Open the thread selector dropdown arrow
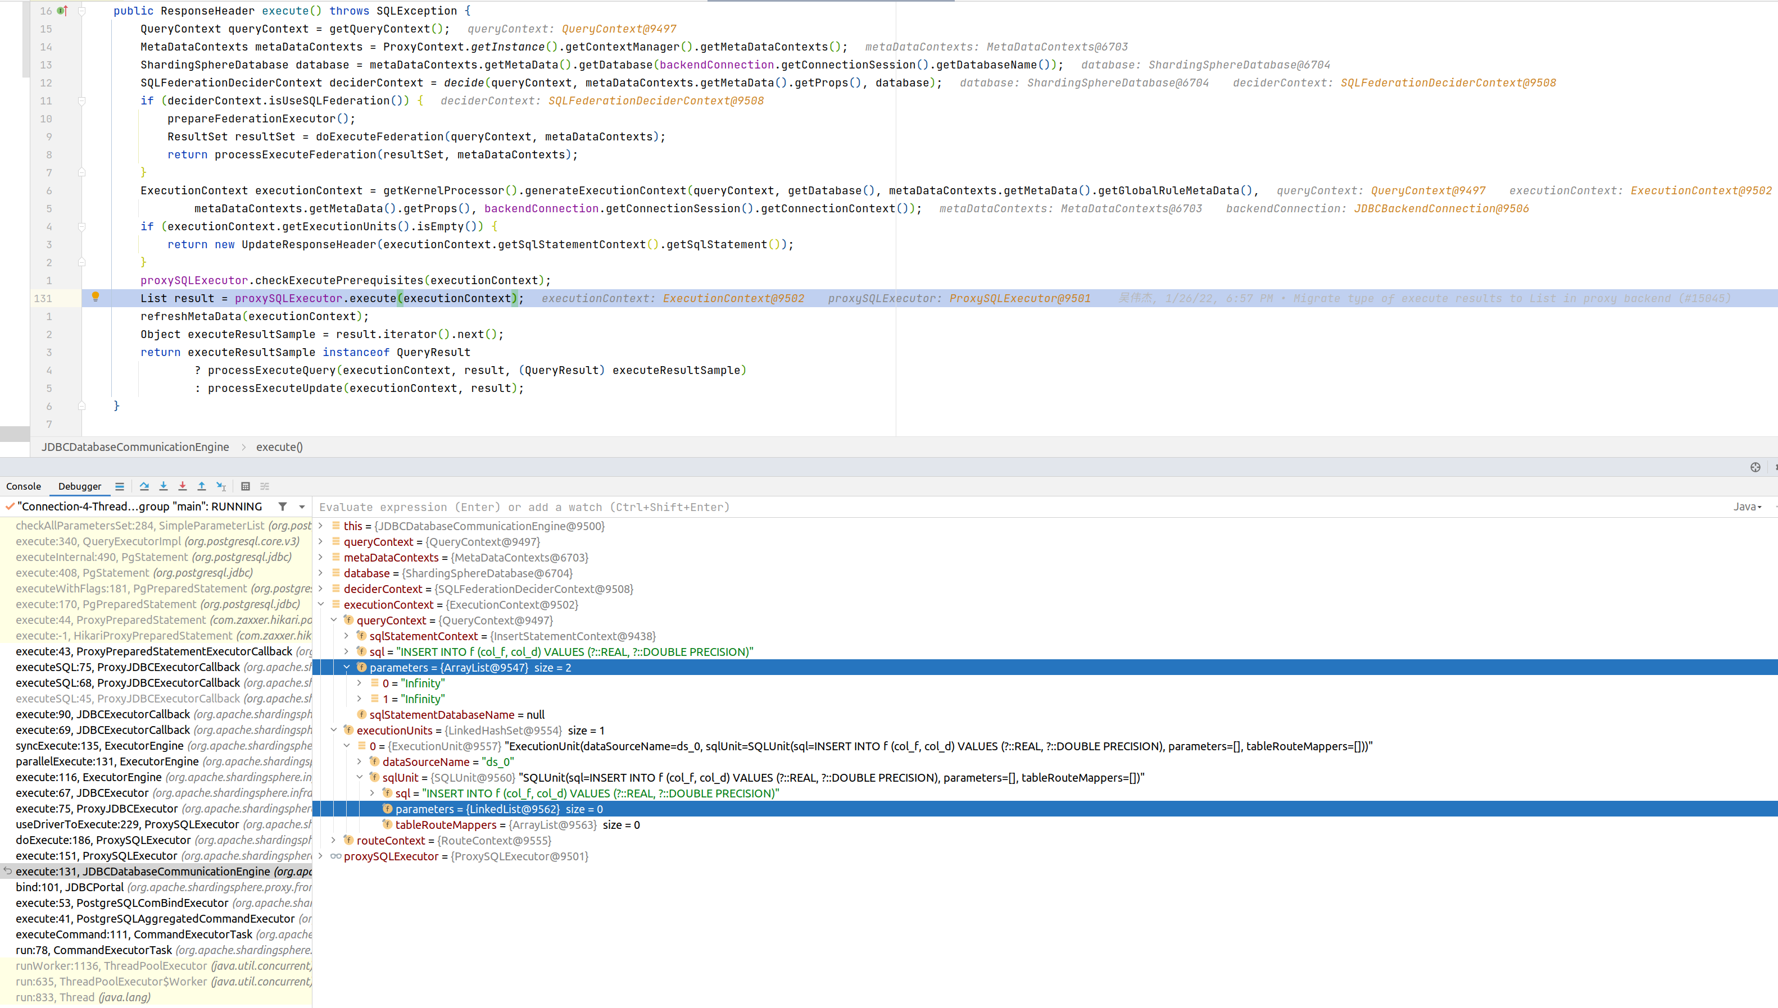 [301, 506]
